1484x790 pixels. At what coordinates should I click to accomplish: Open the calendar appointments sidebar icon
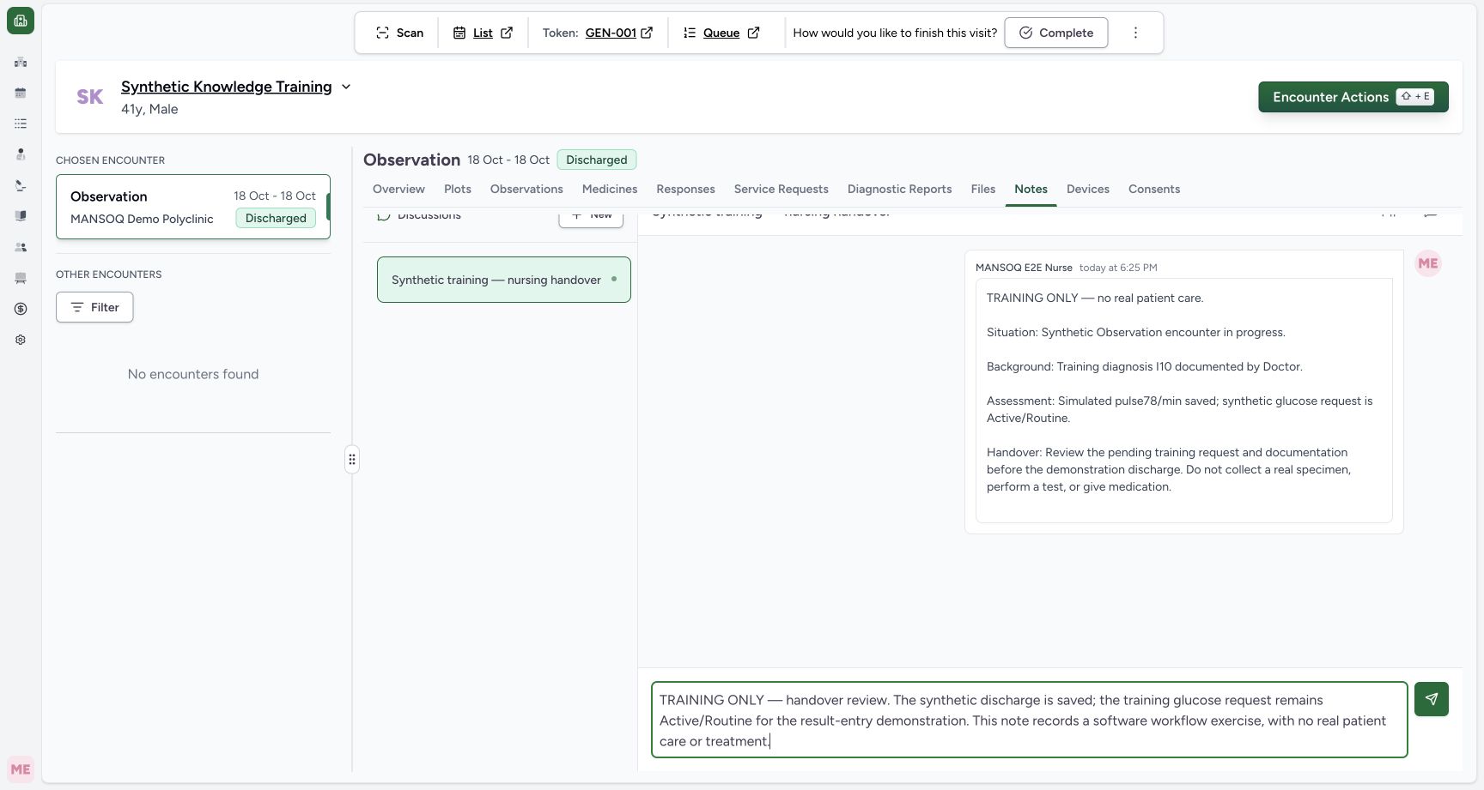coord(21,93)
